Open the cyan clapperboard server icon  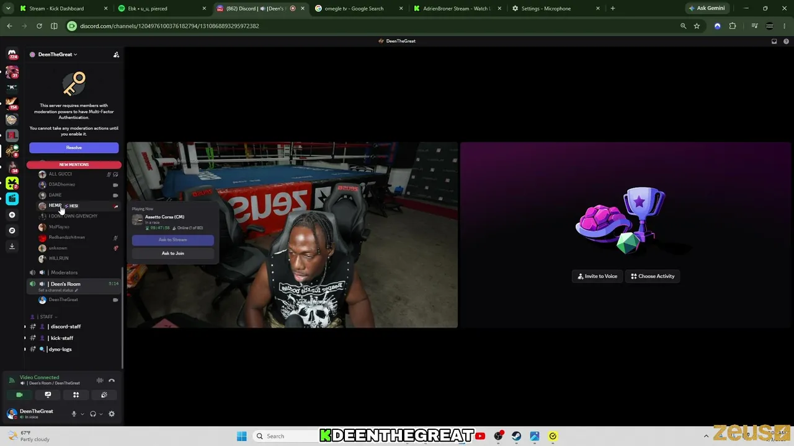[x=12, y=198]
